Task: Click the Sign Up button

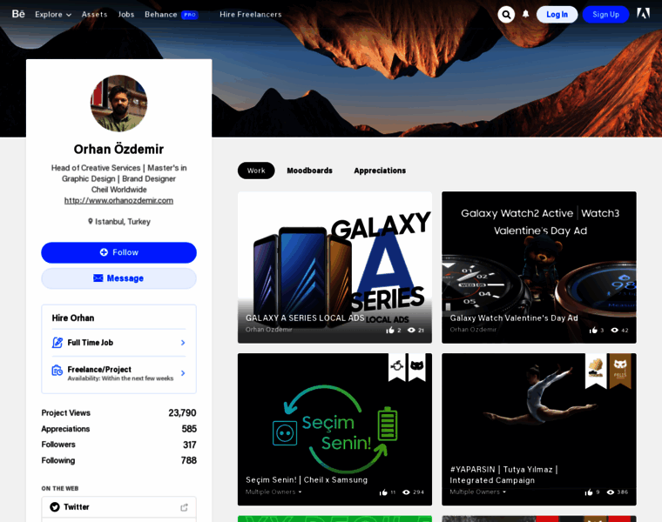Action: coord(606,14)
